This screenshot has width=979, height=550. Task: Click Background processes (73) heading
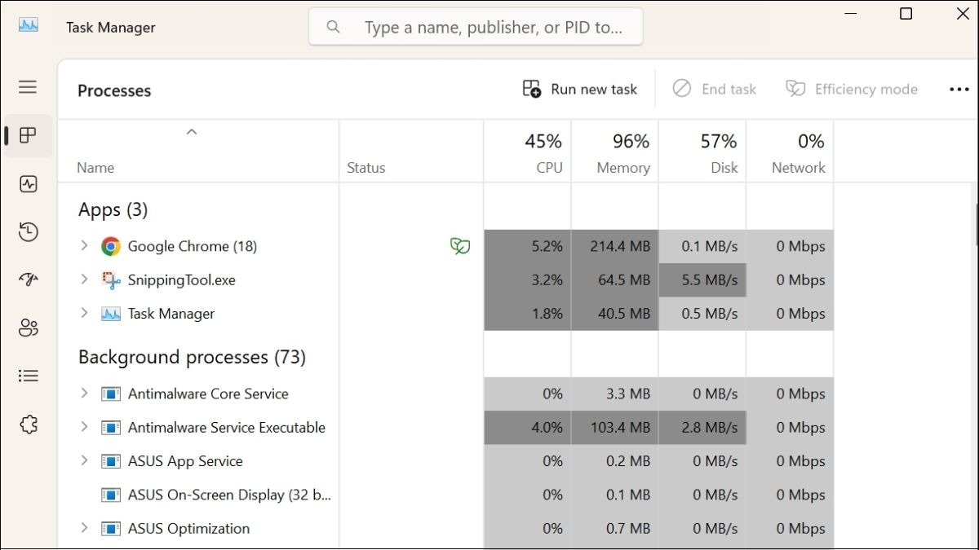(192, 357)
